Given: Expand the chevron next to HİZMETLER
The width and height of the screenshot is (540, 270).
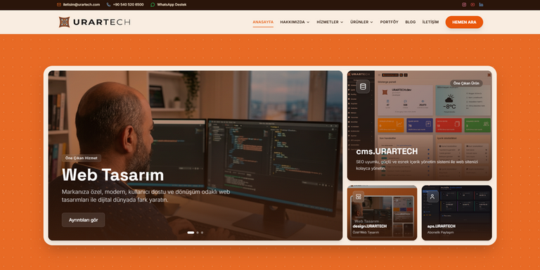Looking at the screenshot, I should tap(342, 22).
